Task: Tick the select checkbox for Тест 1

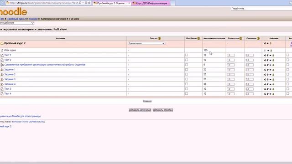Action: pos(288,55)
